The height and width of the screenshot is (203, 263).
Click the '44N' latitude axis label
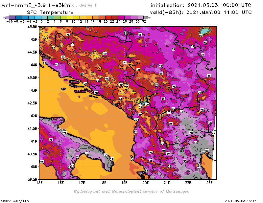pyautogui.click(x=34, y=65)
